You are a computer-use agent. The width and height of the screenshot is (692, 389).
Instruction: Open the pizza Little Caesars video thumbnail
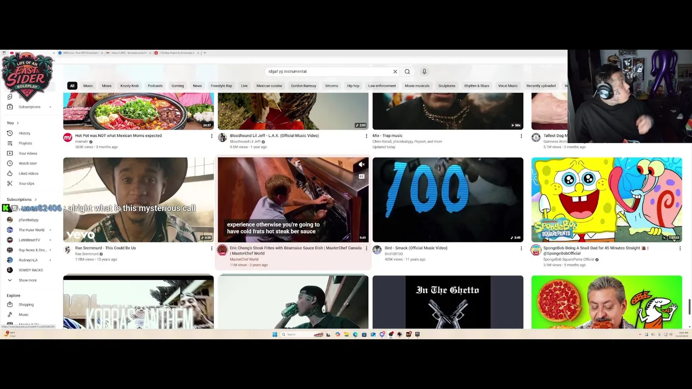pyautogui.click(x=607, y=302)
